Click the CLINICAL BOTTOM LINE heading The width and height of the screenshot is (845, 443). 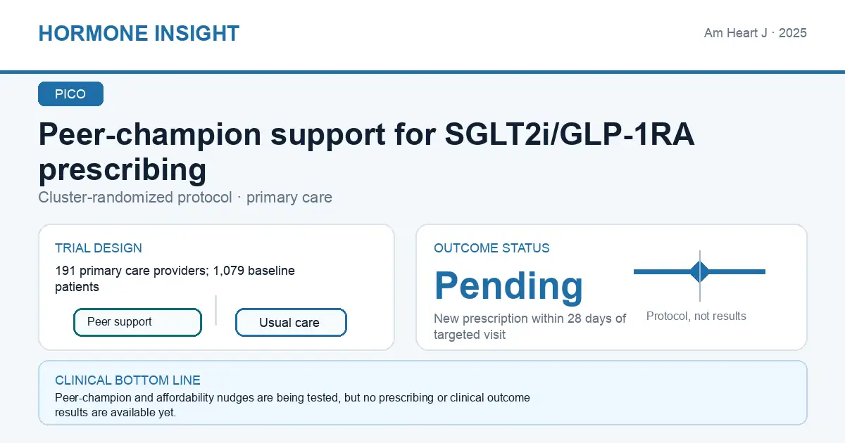127,380
